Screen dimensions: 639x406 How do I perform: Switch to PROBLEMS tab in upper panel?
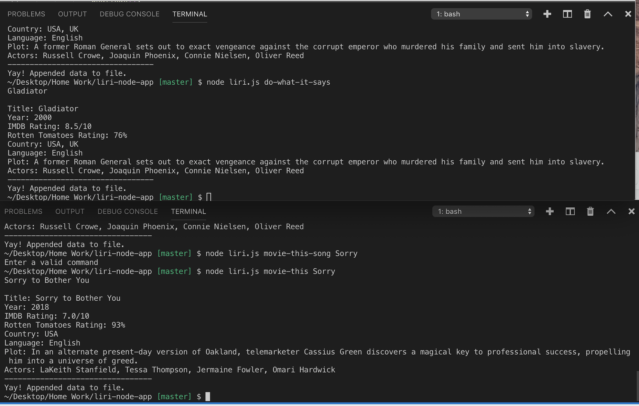[26, 14]
